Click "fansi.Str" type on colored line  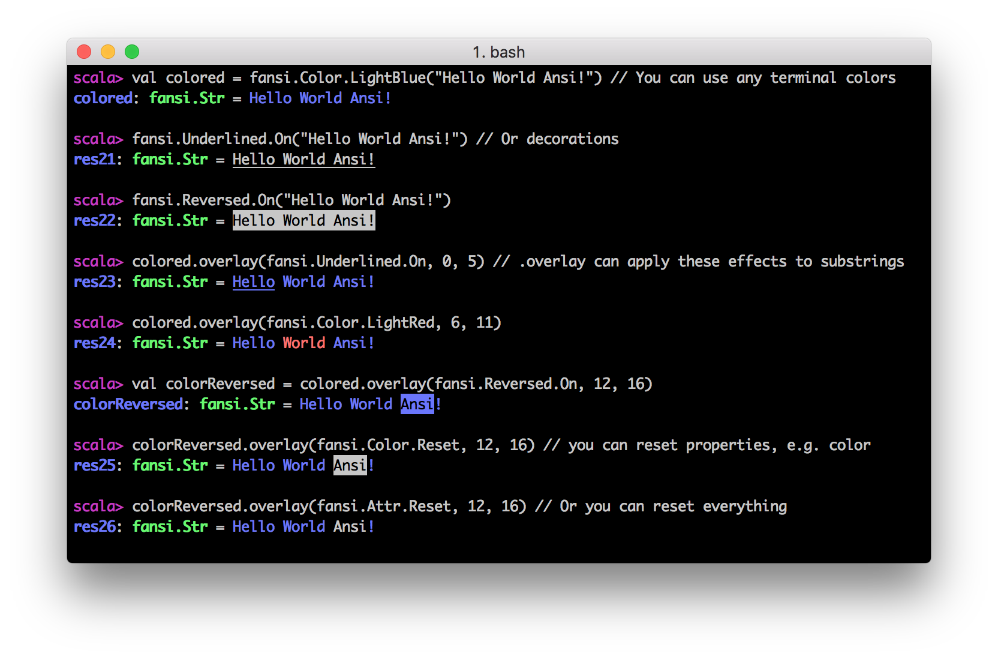[187, 98]
